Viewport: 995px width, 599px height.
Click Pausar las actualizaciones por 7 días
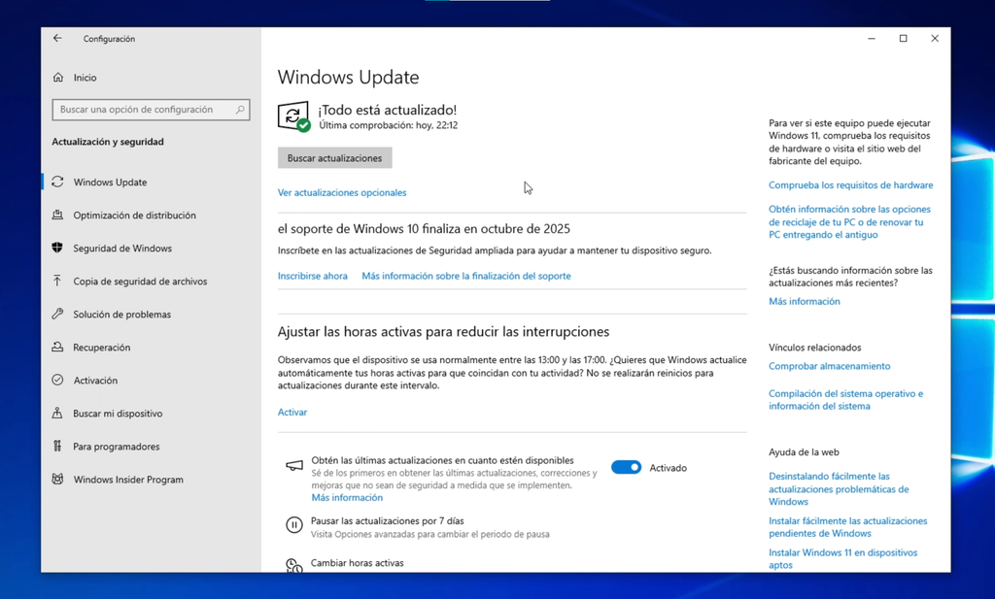pyautogui.click(x=387, y=521)
